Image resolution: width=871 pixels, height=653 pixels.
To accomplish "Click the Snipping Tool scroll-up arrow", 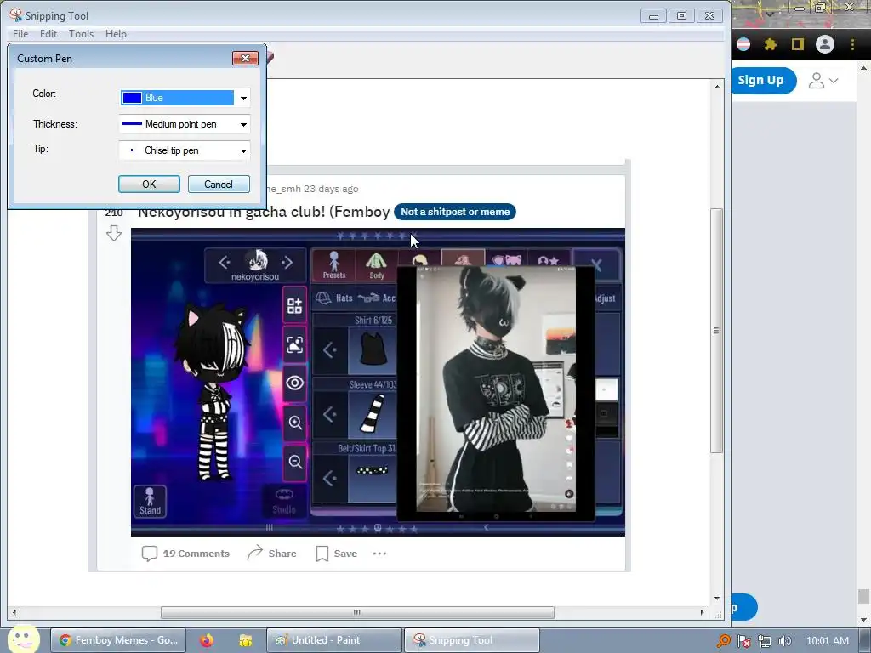I will click(716, 87).
